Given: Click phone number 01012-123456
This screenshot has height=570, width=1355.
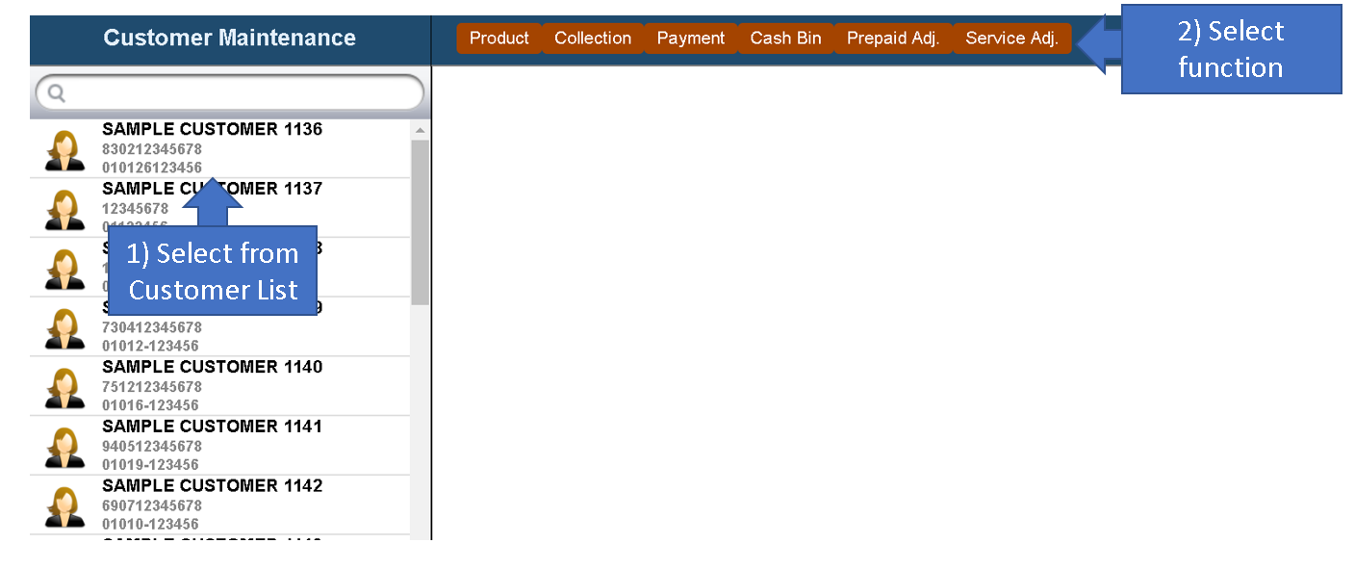Looking at the screenshot, I should pos(150,346).
